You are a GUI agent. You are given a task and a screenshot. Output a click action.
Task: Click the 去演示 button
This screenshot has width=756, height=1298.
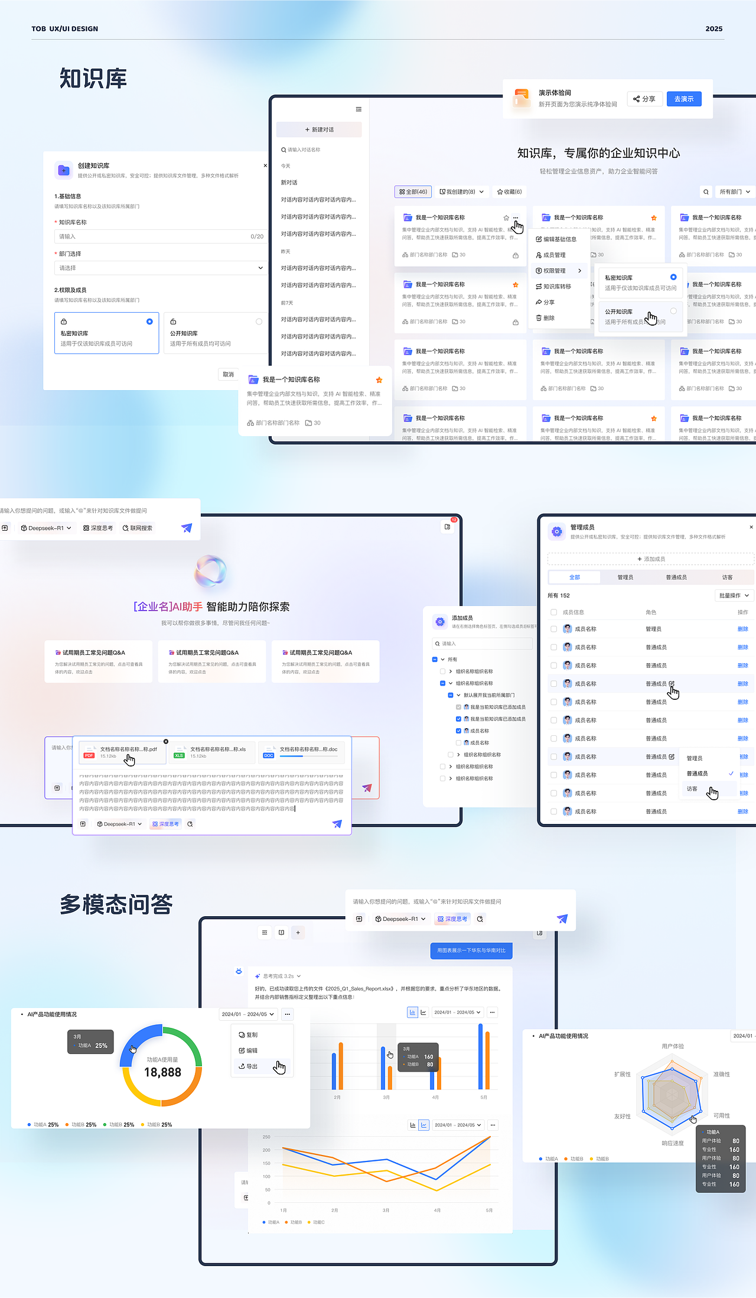coord(684,99)
